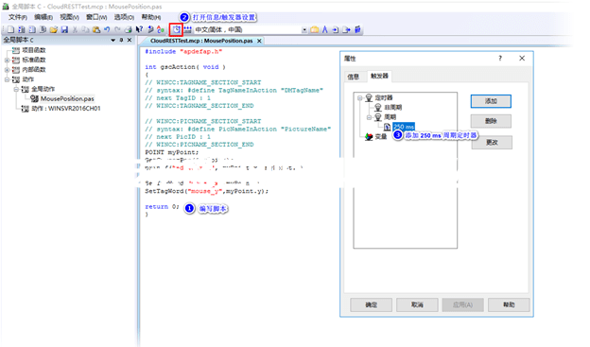Viewport: 590px width, 347px height.
Task: Click the 'return 0;' line in editor
Action: point(162,207)
